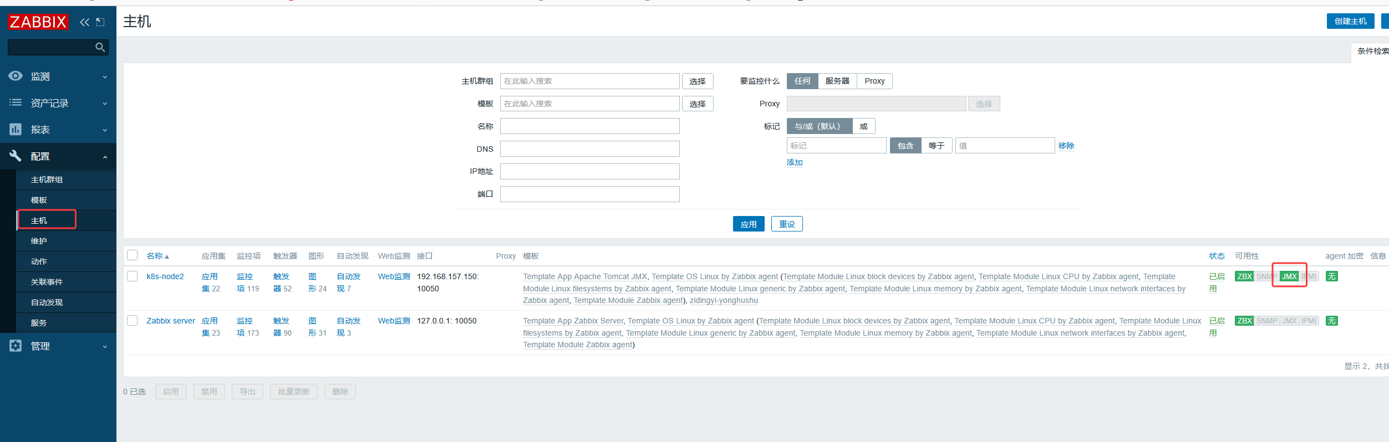The image size is (1389, 442).
Task: Open the Zabbix server host link
Action: tap(171, 321)
